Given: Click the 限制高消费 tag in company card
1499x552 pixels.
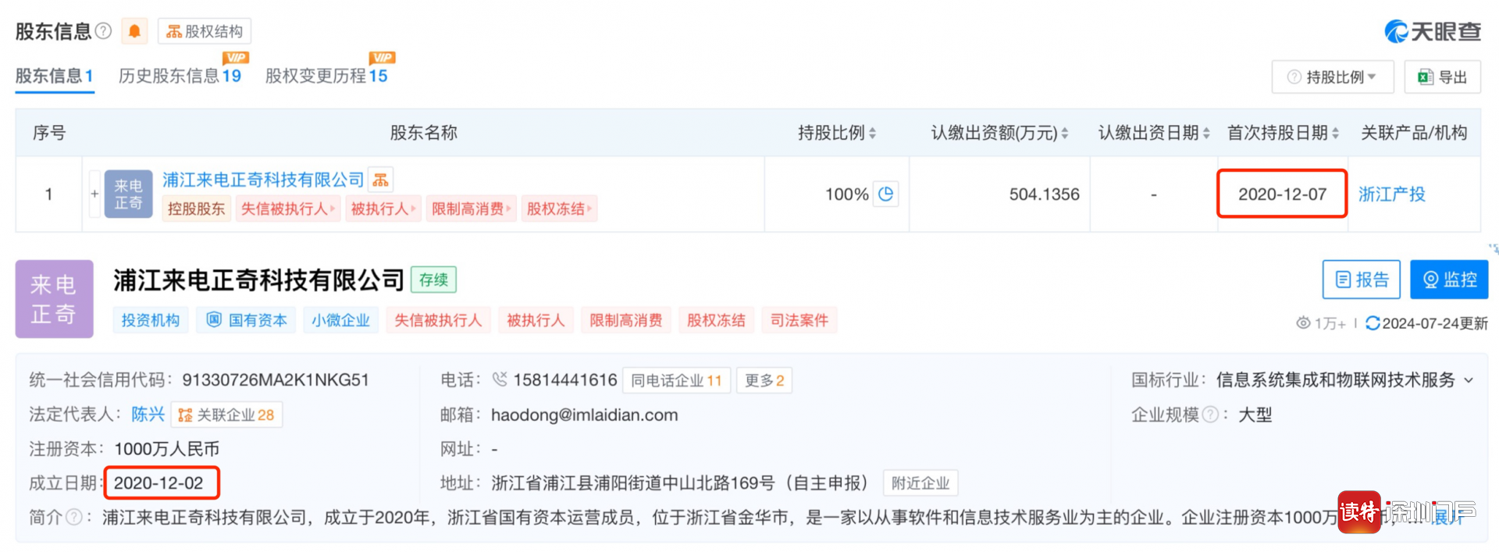Looking at the screenshot, I should pos(626,320).
